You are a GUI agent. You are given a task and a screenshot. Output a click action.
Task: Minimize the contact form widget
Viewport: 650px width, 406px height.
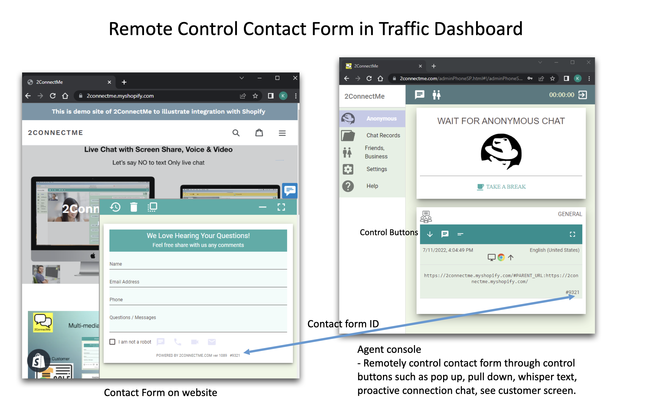263,207
